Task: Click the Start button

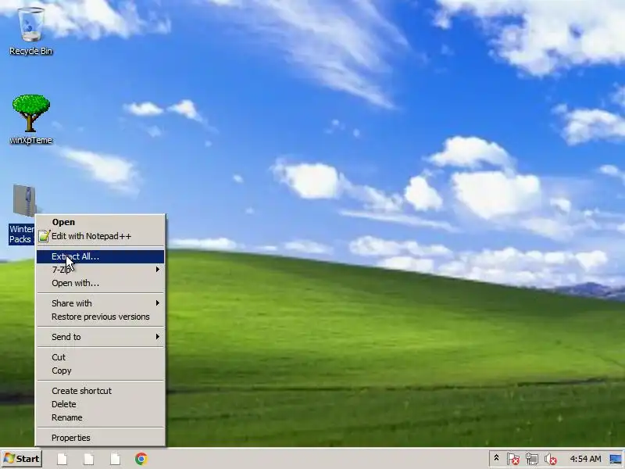Action: tap(22, 459)
